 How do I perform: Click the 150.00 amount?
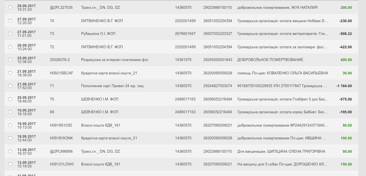(346, 164)
